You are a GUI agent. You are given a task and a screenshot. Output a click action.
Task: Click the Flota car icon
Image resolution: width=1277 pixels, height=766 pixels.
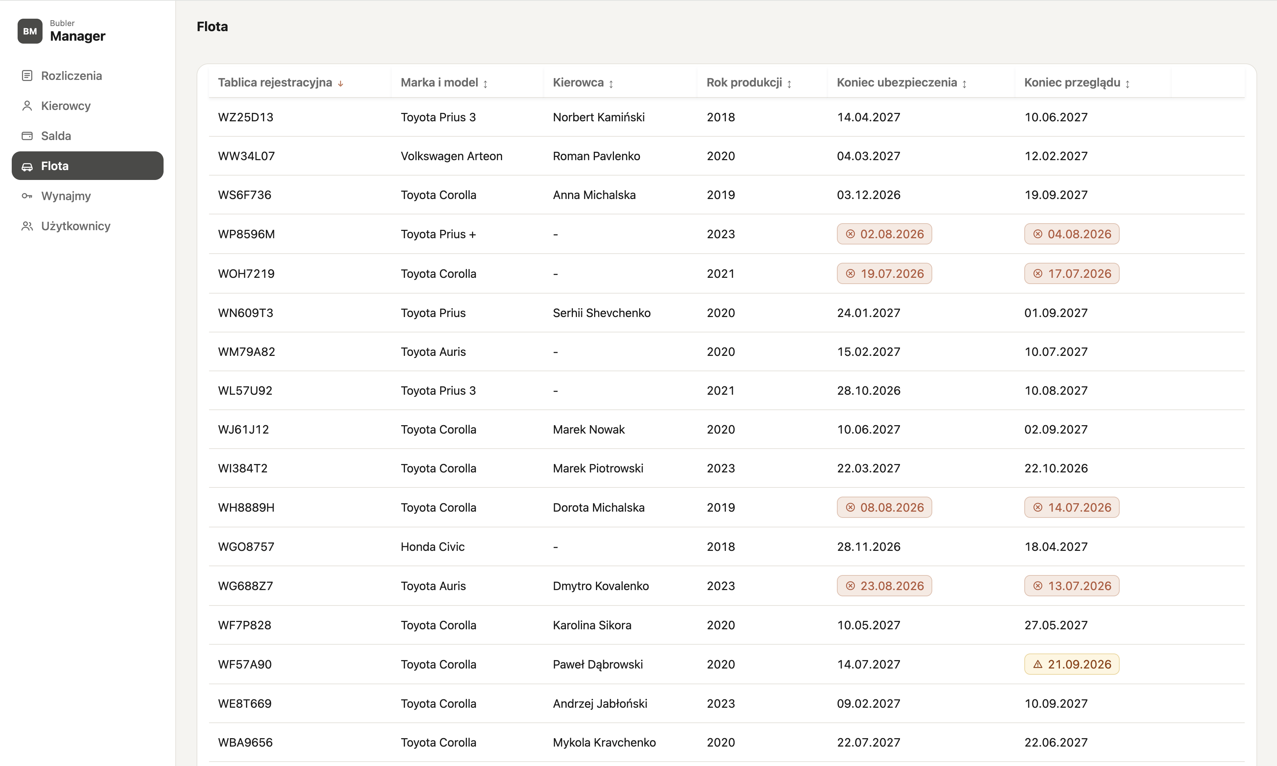27,166
